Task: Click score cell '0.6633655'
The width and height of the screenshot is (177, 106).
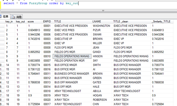Action: tap(34, 61)
